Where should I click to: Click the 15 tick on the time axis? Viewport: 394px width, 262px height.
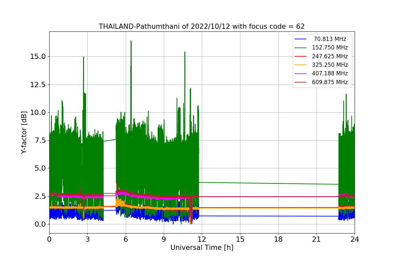pos(240,239)
